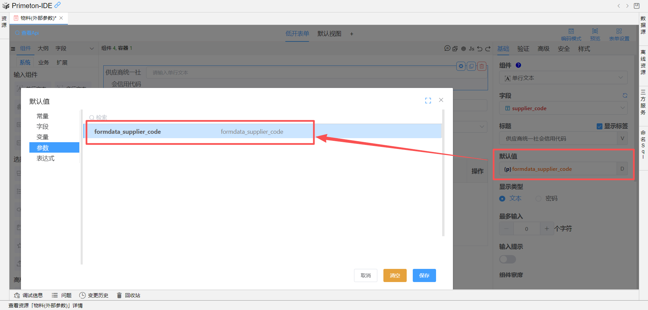This screenshot has width=648, height=310.
Task: Click the 预览 preview eye icon
Action: coord(595,31)
